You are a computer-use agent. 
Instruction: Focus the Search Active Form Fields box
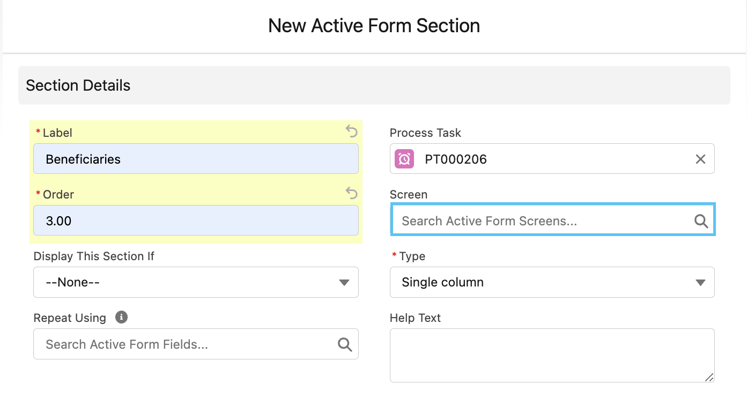pos(182,344)
